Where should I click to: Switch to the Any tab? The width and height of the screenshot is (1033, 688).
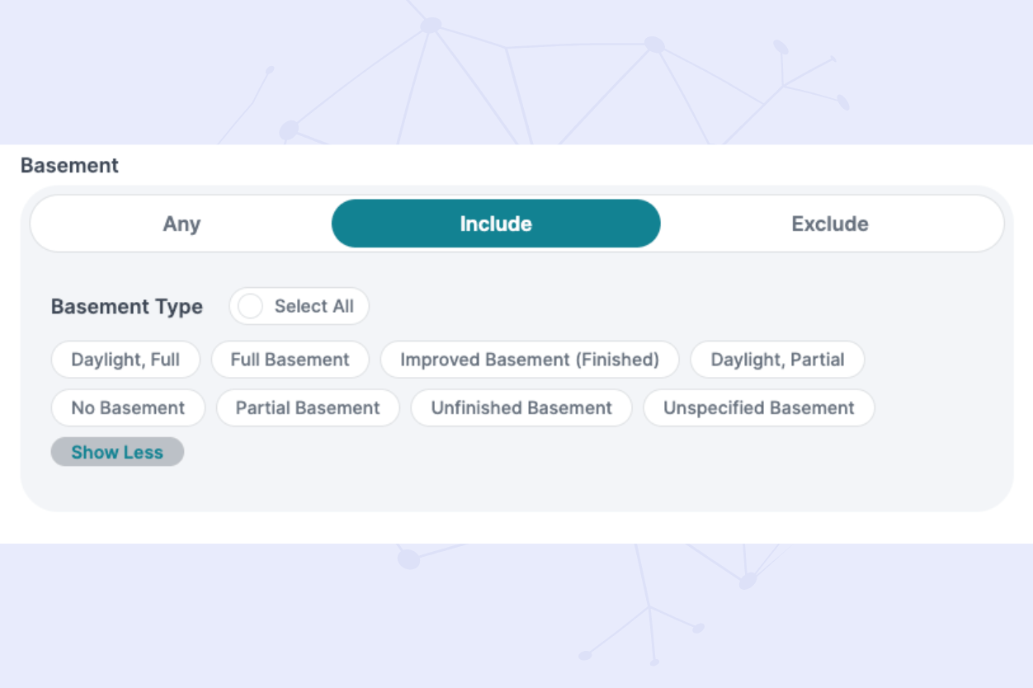tap(182, 224)
